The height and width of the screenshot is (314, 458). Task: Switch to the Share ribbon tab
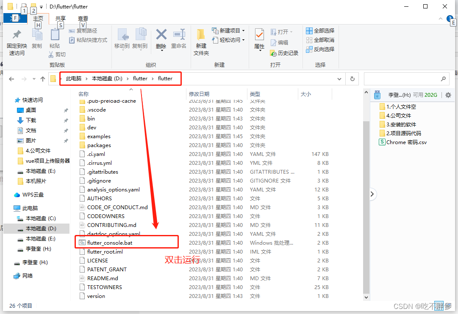[61, 19]
